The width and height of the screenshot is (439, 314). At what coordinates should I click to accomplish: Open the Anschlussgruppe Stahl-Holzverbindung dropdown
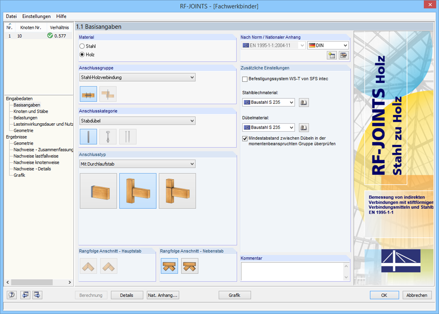click(138, 77)
